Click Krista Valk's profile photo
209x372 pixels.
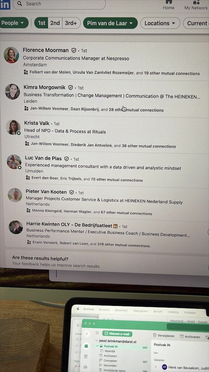coord(13,127)
